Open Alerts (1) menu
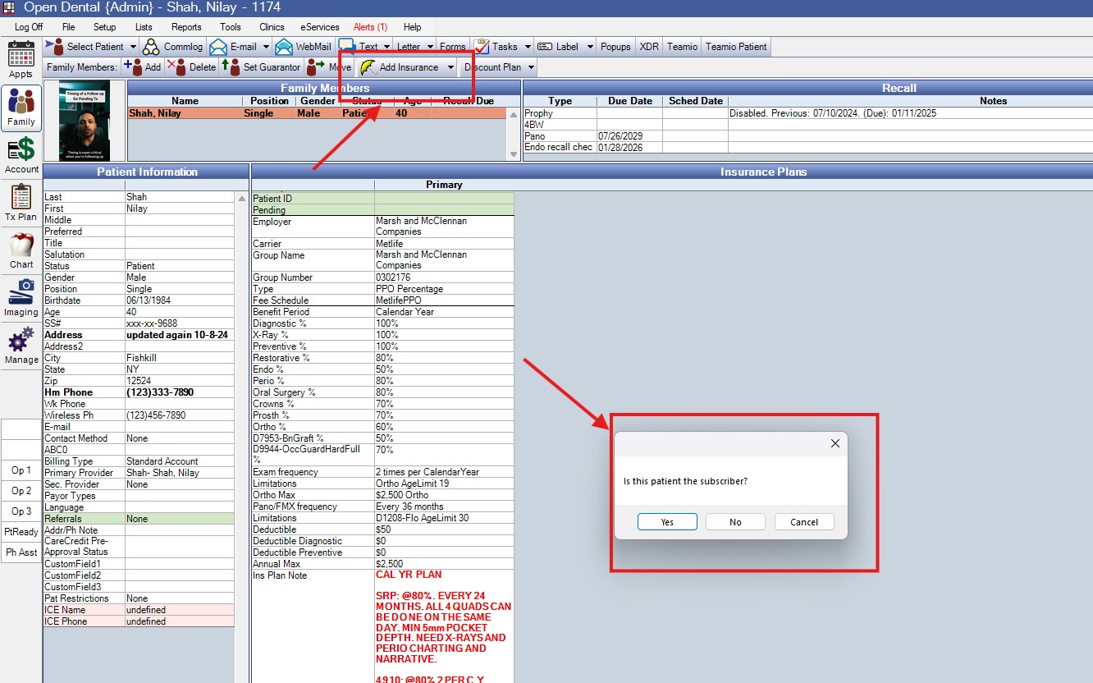This screenshot has width=1093, height=683. pyautogui.click(x=370, y=27)
